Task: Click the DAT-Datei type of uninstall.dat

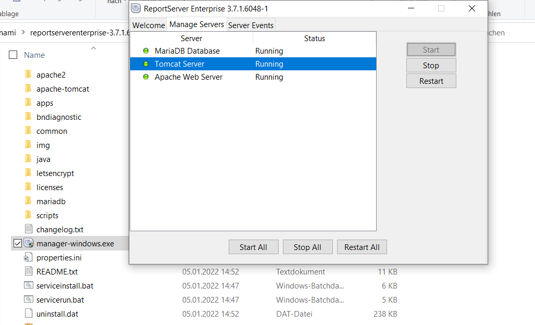Action: tap(294, 314)
